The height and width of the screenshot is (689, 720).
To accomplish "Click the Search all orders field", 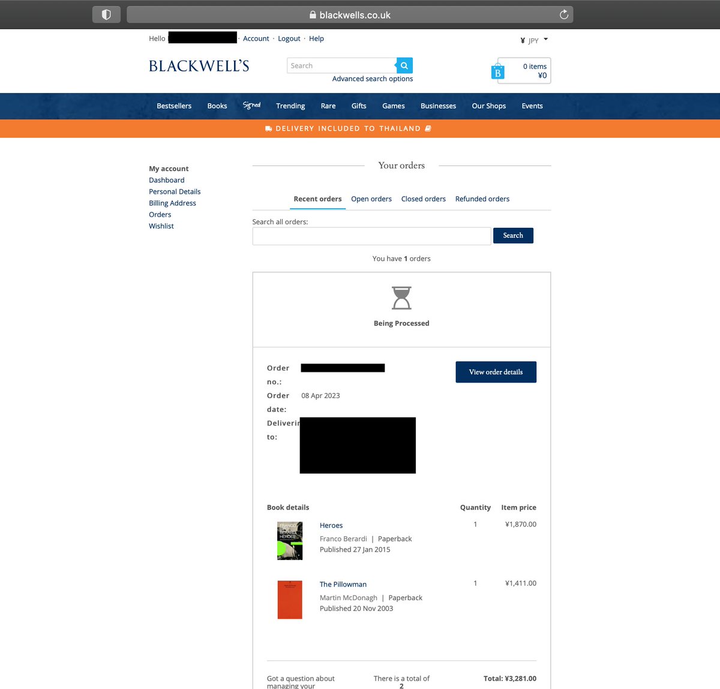I will (371, 236).
